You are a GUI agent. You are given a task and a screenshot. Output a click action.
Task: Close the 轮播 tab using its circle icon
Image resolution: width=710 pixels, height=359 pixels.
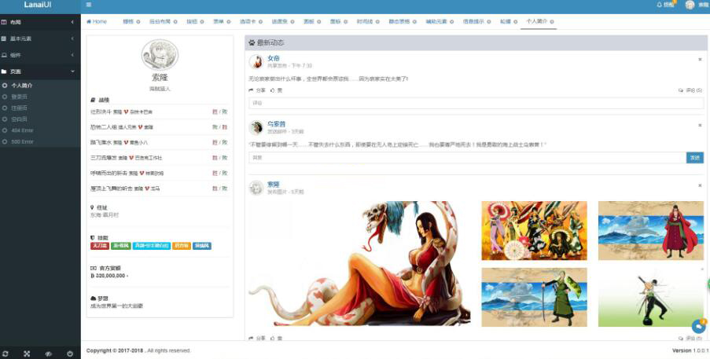tap(516, 22)
